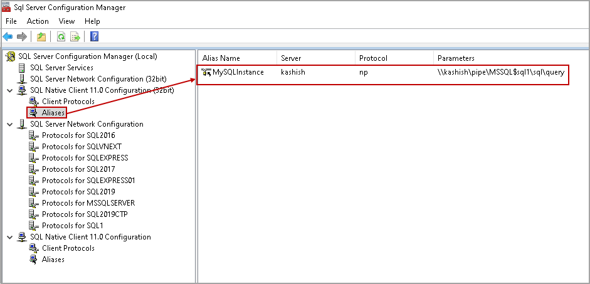Click the Protocols for SQL2016 icon
590x284 pixels.
[34, 135]
